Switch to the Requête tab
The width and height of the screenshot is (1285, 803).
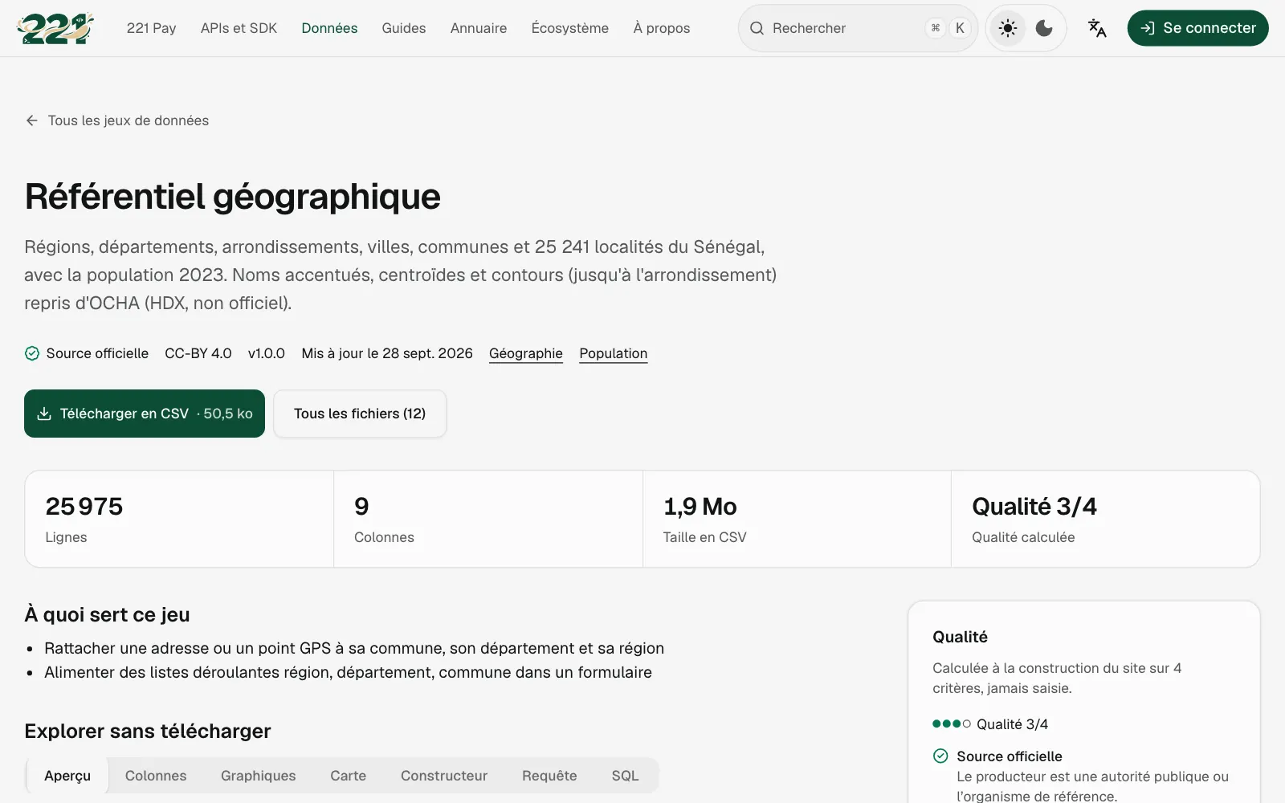[x=549, y=776]
